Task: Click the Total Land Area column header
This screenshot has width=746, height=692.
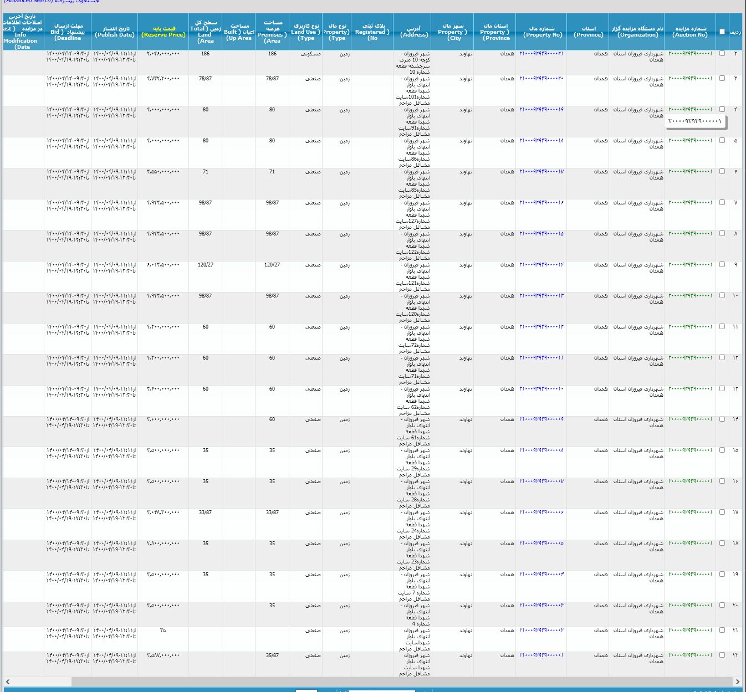Action: 205,32
